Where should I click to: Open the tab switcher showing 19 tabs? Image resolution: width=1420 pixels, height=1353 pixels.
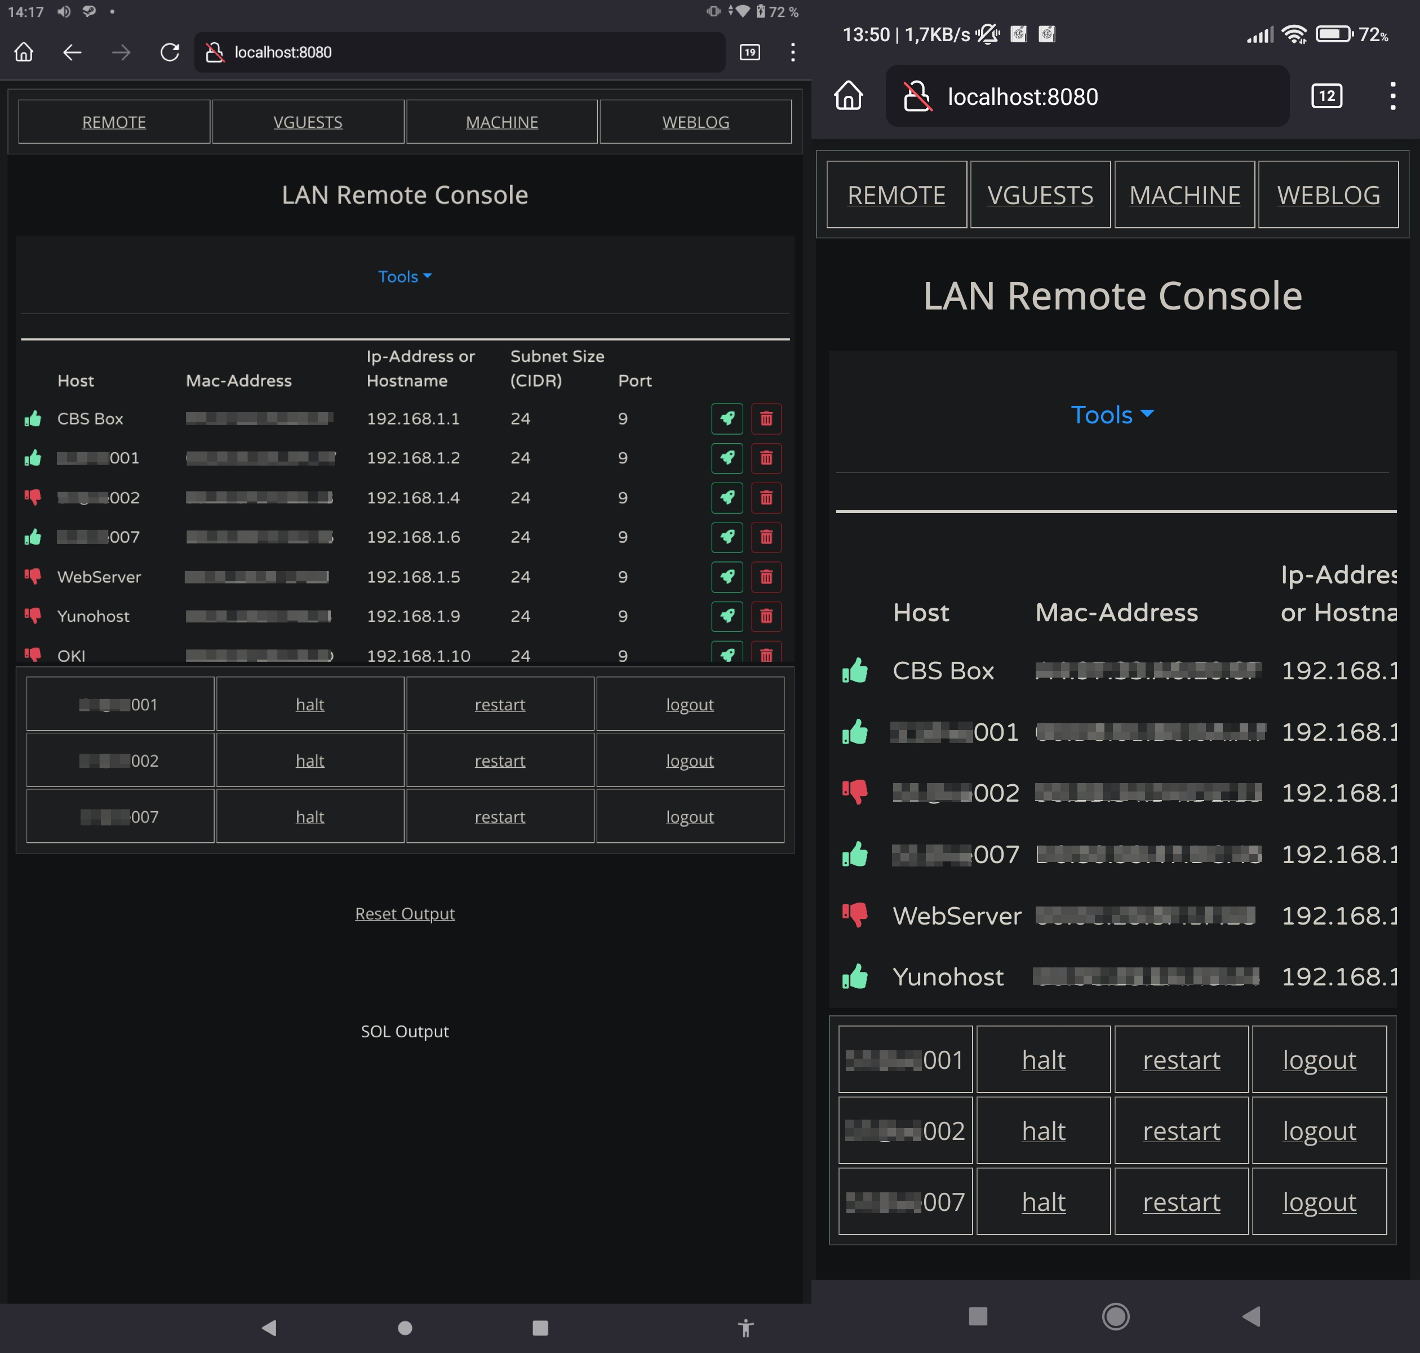coord(749,52)
